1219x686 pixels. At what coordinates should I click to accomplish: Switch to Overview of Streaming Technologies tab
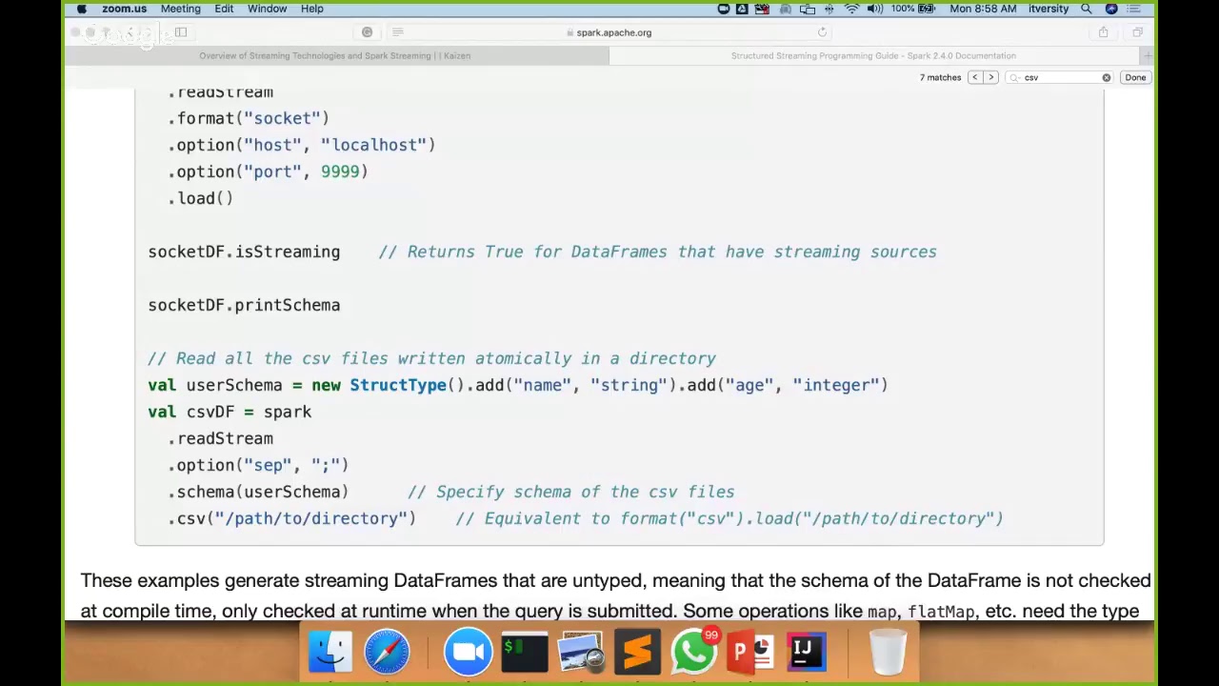[x=335, y=55]
